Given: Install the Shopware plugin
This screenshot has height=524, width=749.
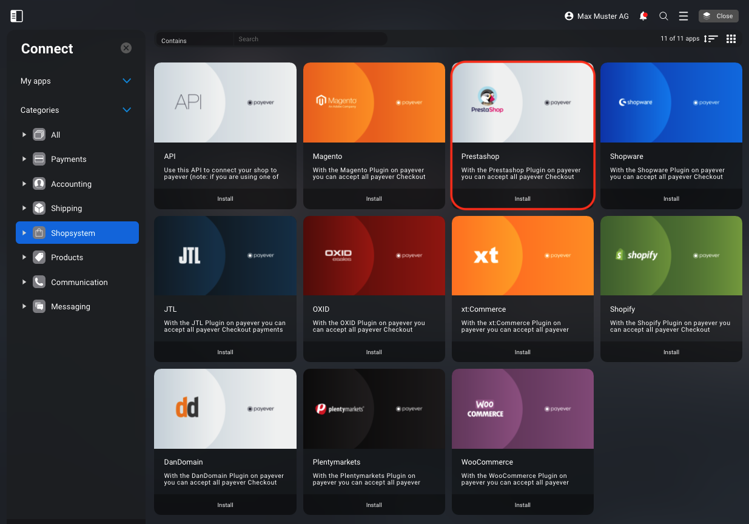Looking at the screenshot, I should point(671,199).
